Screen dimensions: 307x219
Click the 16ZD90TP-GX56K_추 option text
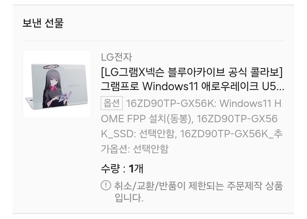click(231, 134)
